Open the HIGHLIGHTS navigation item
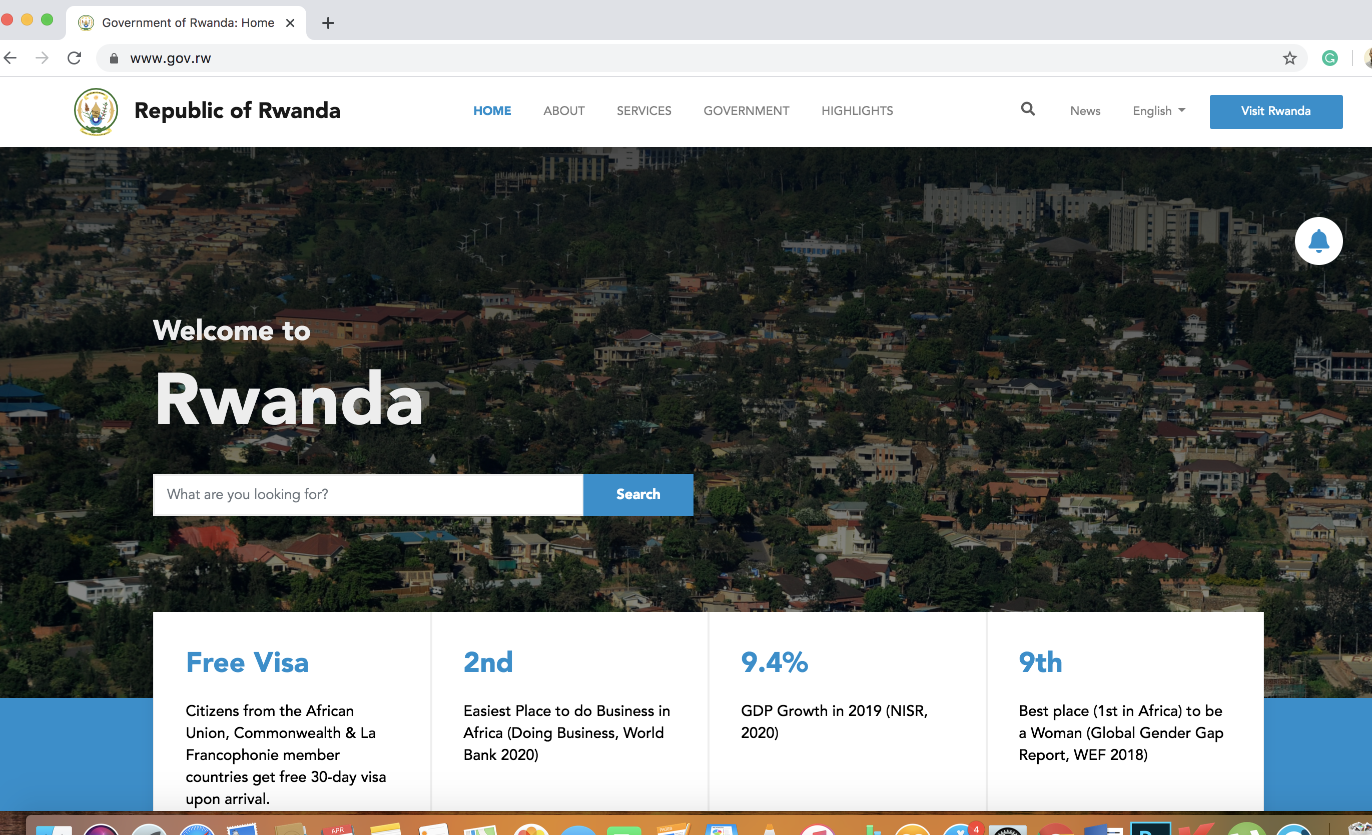The image size is (1372, 835). pyautogui.click(x=857, y=110)
